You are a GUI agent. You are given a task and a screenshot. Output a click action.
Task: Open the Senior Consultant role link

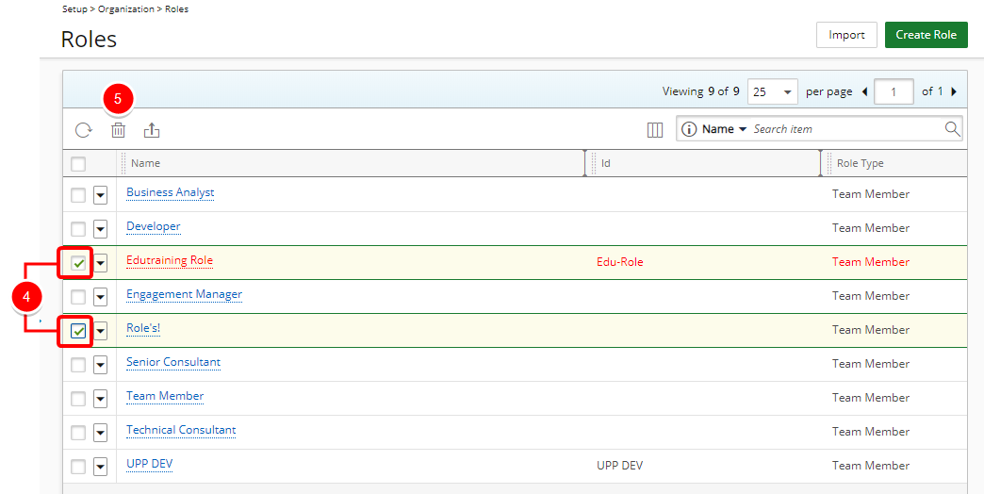pos(173,362)
